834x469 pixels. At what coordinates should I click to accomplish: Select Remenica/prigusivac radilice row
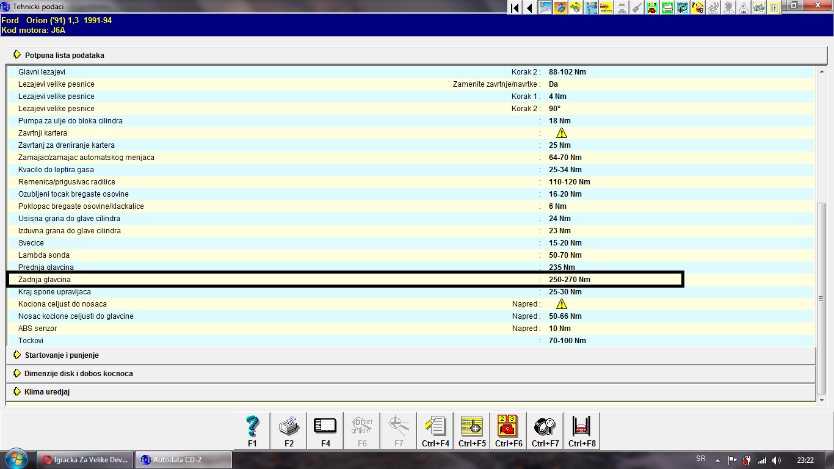(410, 181)
